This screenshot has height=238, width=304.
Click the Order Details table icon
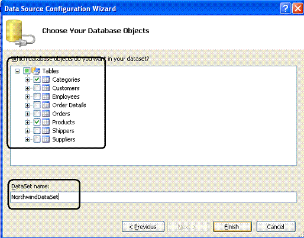tap(46, 105)
